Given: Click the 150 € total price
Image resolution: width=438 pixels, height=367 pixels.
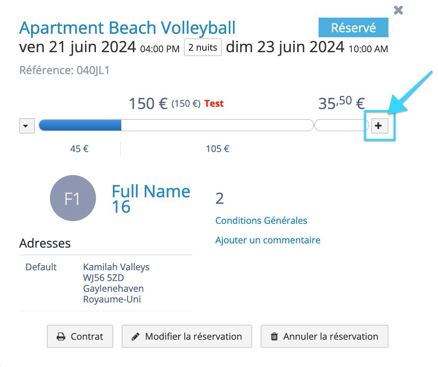Looking at the screenshot, I should click(148, 104).
